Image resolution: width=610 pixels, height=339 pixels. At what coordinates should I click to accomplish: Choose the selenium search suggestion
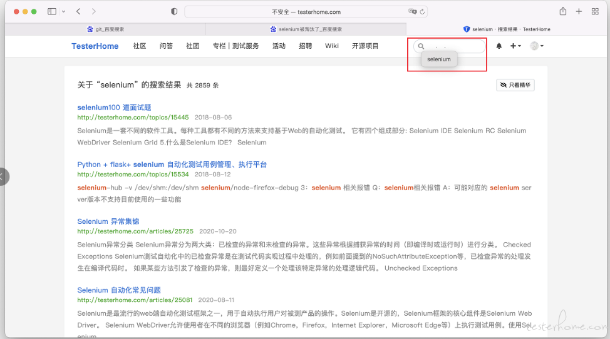click(439, 59)
